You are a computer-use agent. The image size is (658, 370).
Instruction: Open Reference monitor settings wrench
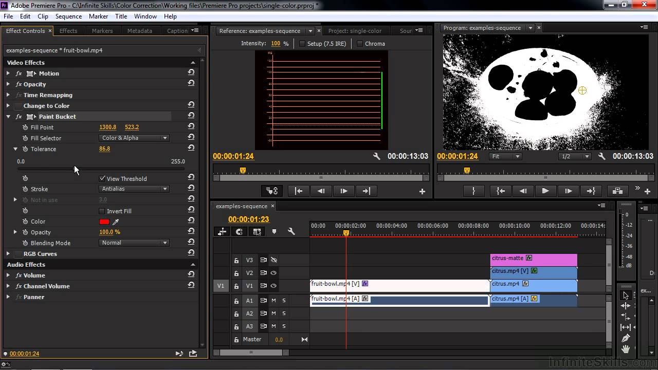coord(376,156)
